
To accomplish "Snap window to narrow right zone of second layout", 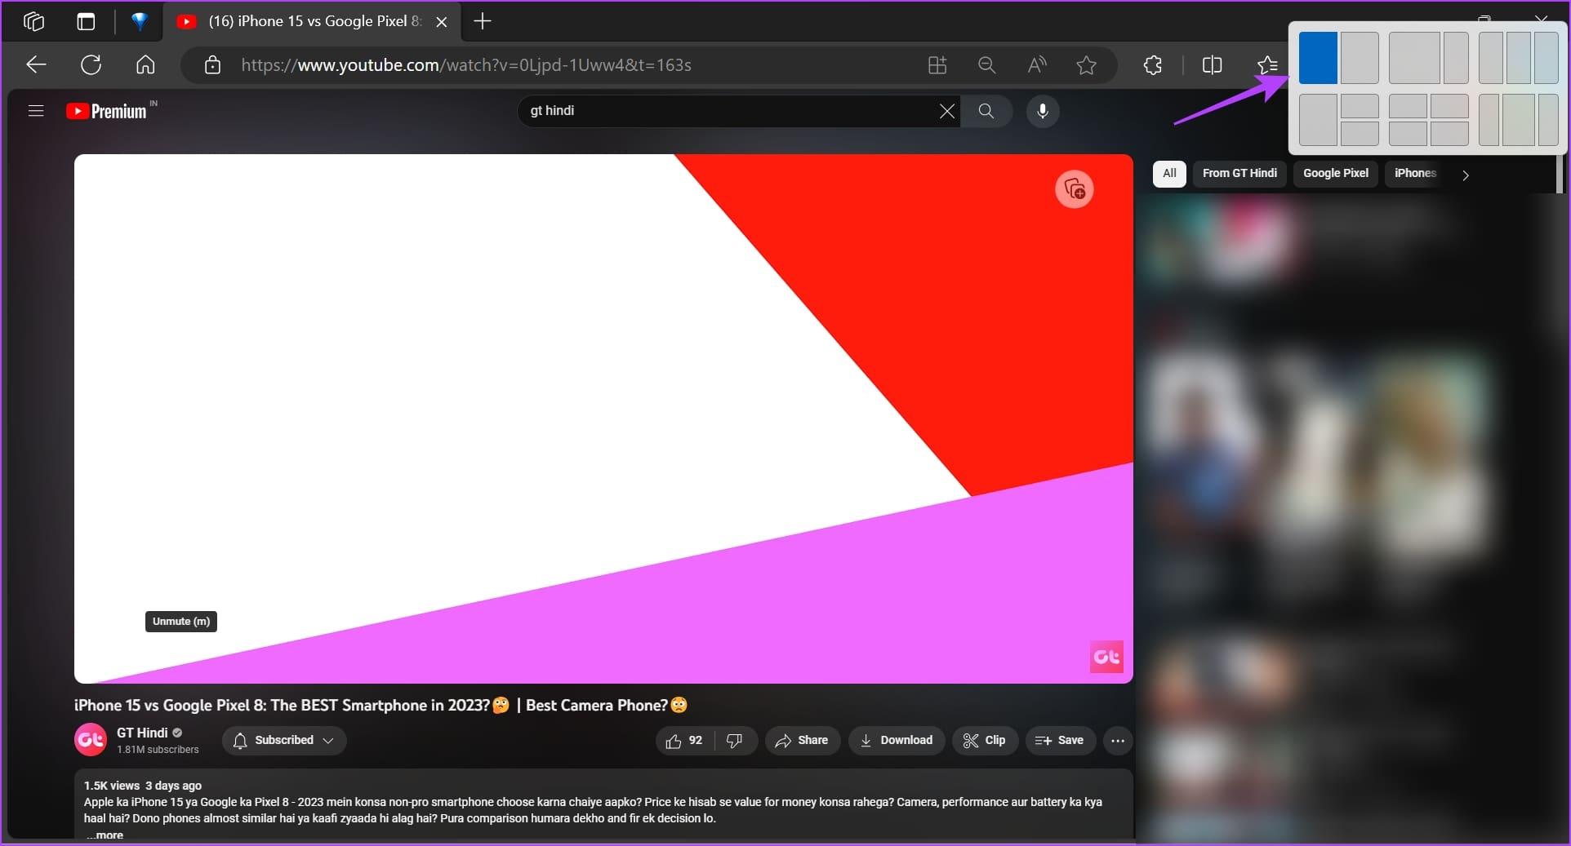I will (x=1456, y=58).
